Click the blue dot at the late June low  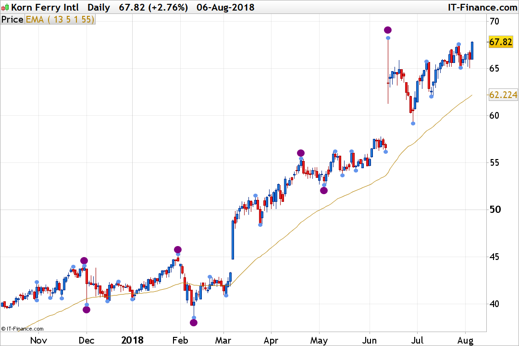tap(413, 124)
